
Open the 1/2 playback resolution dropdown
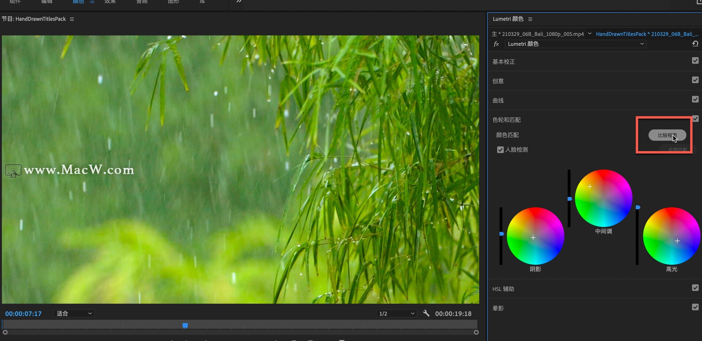point(396,313)
